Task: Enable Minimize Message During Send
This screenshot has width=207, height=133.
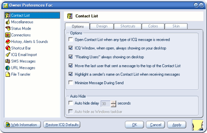Action: [x=70, y=83]
